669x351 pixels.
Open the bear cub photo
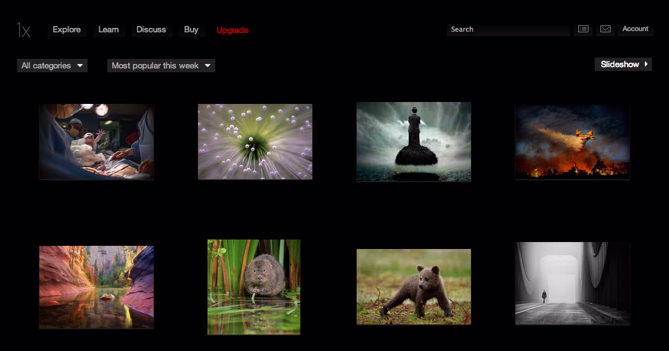click(414, 286)
